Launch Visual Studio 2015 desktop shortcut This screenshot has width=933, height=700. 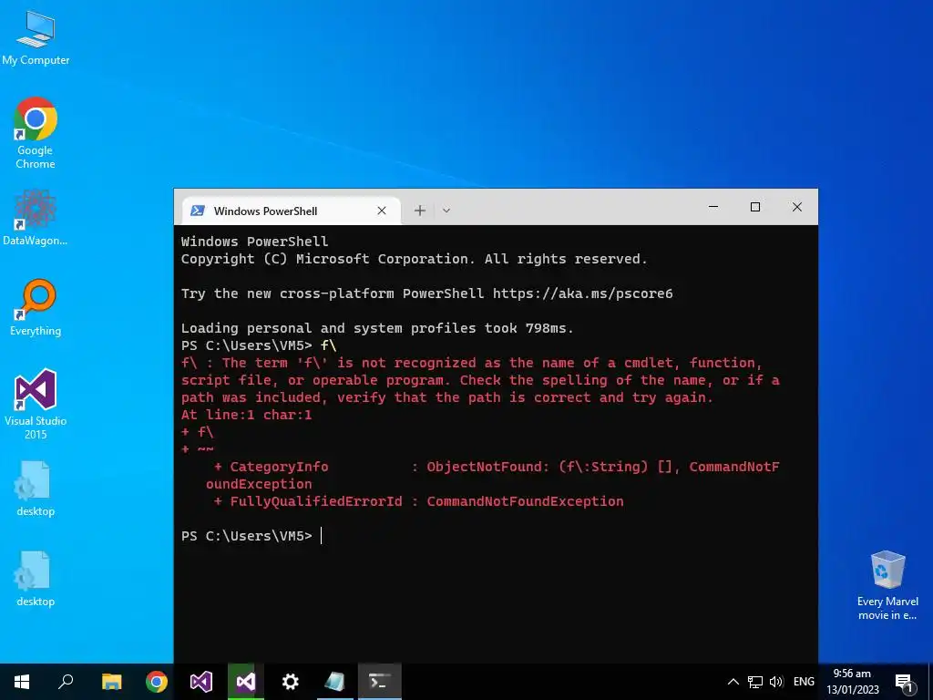point(36,404)
